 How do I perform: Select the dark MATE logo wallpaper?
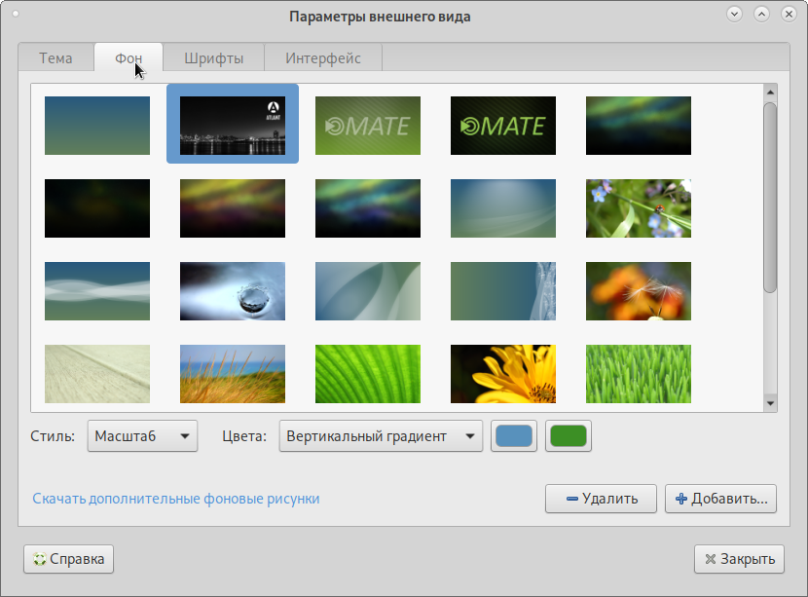pyautogui.click(x=502, y=125)
